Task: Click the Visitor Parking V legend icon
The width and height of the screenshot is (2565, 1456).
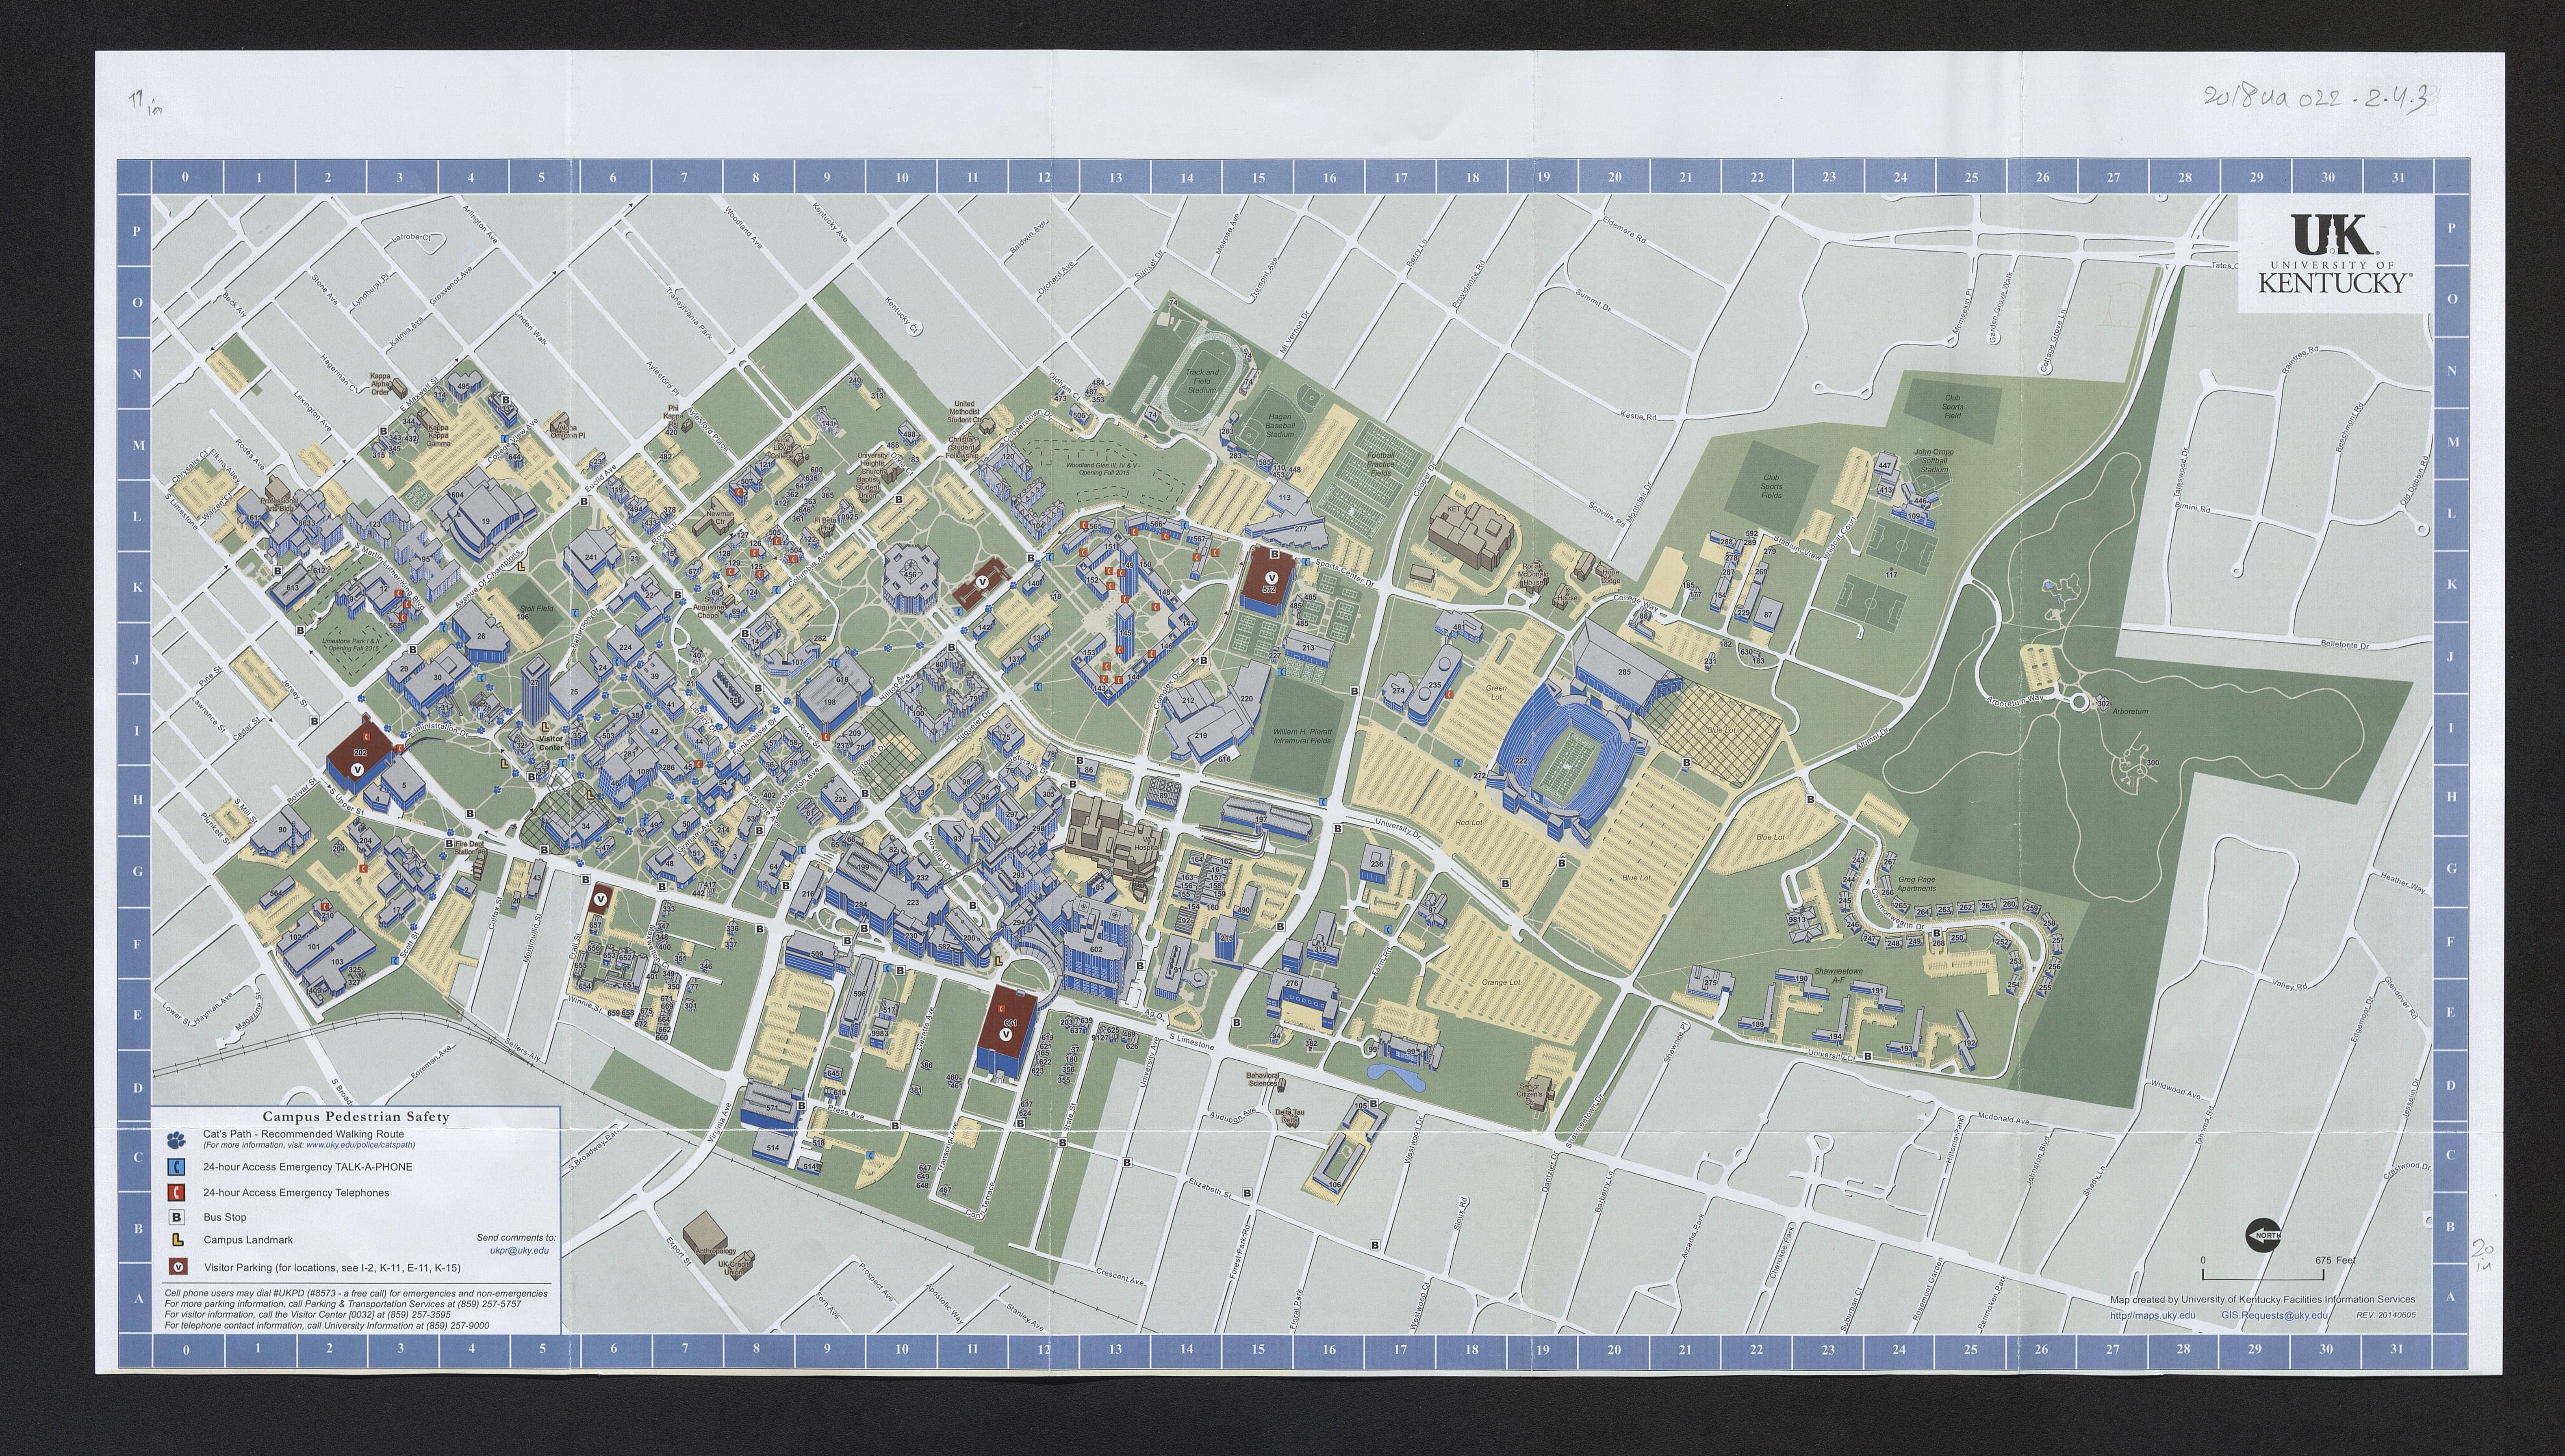Action: coord(178,1267)
